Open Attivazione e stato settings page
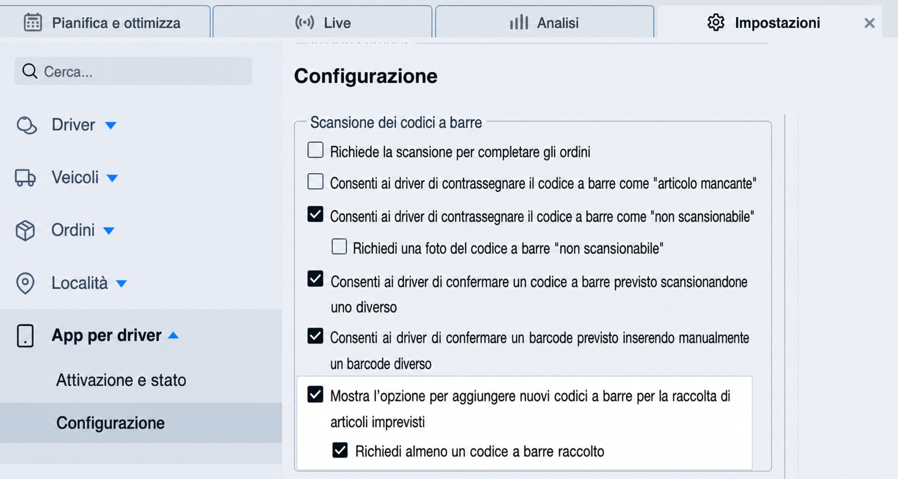Image resolution: width=898 pixels, height=479 pixels. pos(121,380)
